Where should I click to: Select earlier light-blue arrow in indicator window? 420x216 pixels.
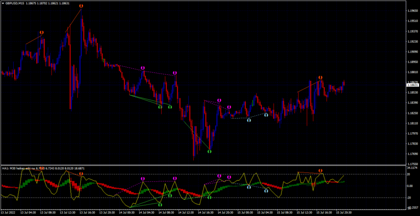point(249,187)
